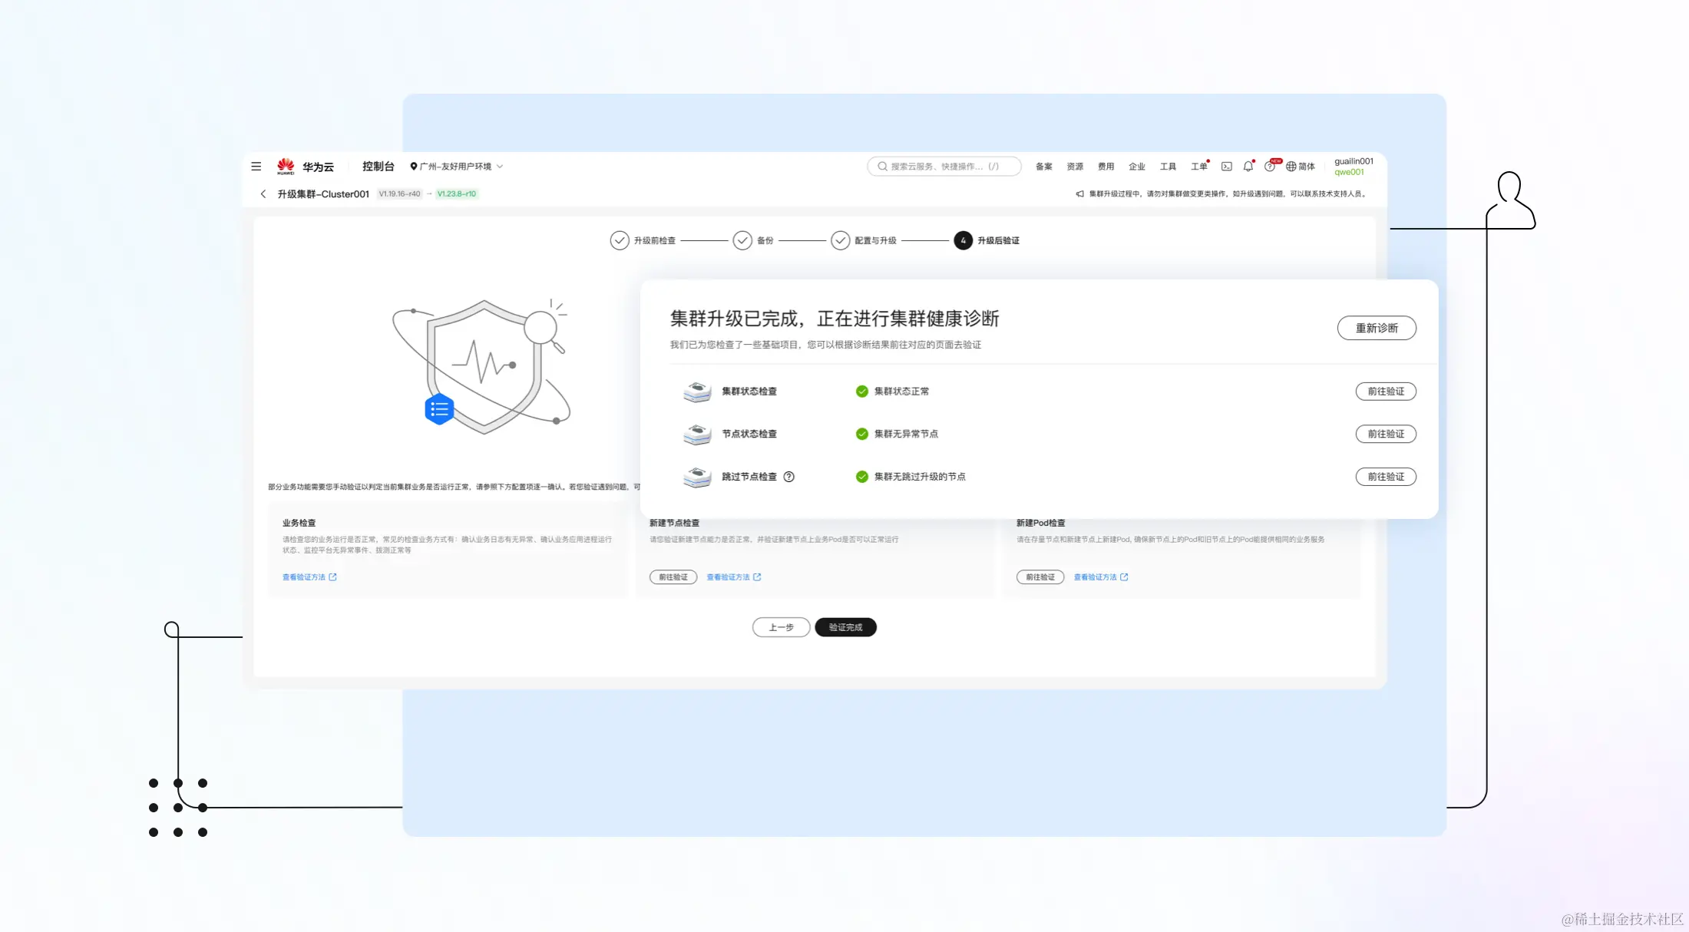
Task: Select step 4 升级后验证 in progress bar
Action: tap(963, 240)
